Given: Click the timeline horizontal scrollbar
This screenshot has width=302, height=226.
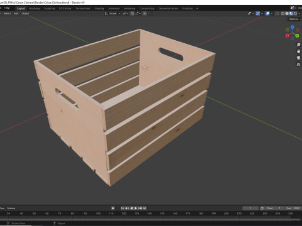Looking at the screenshot, I should click(150, 219).
